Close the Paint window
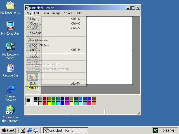The image size is (179, 134). (x=138, y=8)
